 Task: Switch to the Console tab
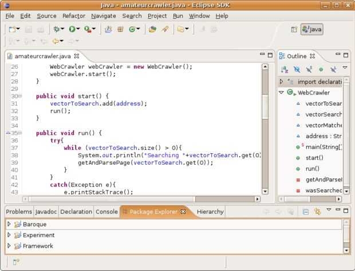107,212
